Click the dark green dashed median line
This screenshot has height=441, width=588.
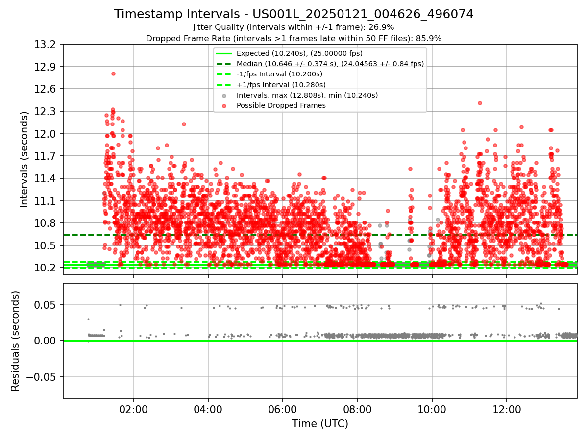click(320, 235)
